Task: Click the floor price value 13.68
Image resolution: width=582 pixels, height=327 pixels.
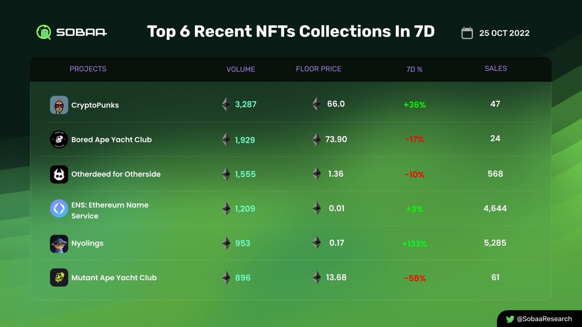Action: [336, 278]
